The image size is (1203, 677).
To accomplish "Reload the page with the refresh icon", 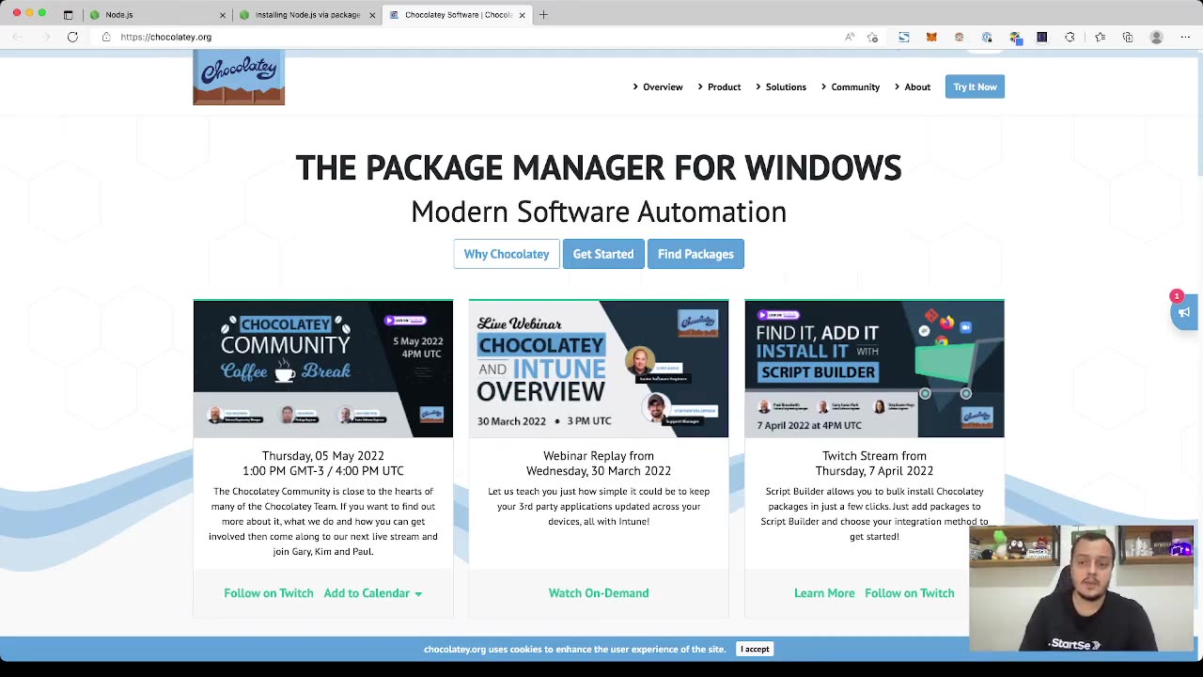I will tap(72, 37).
